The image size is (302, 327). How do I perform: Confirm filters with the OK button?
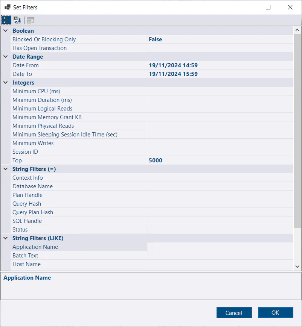point(276,312)
